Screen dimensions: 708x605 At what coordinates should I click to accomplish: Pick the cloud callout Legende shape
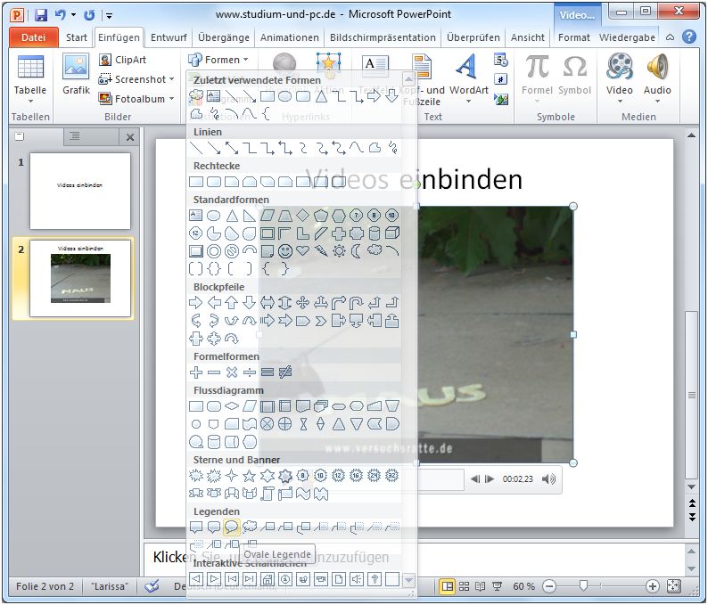click(x=250, y=527)
